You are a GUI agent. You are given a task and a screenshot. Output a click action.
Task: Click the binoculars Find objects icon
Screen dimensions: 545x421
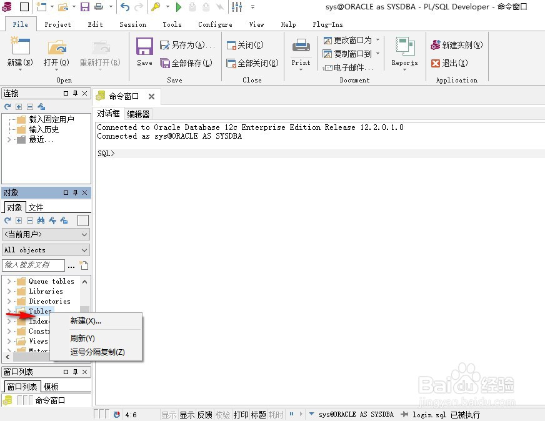pos(41,220)
